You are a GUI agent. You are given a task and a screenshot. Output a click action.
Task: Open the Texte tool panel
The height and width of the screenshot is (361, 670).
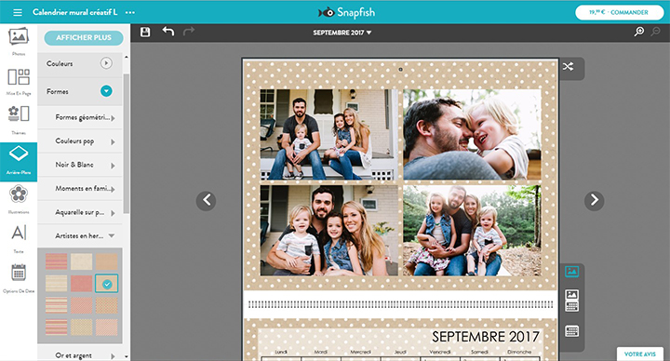19,238
